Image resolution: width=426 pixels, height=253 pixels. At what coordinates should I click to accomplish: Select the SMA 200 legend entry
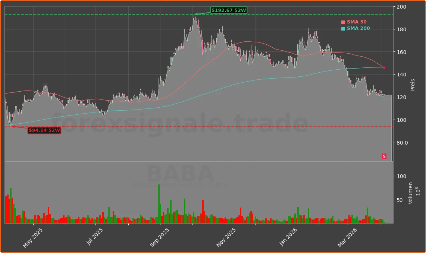tap(355, 28)
